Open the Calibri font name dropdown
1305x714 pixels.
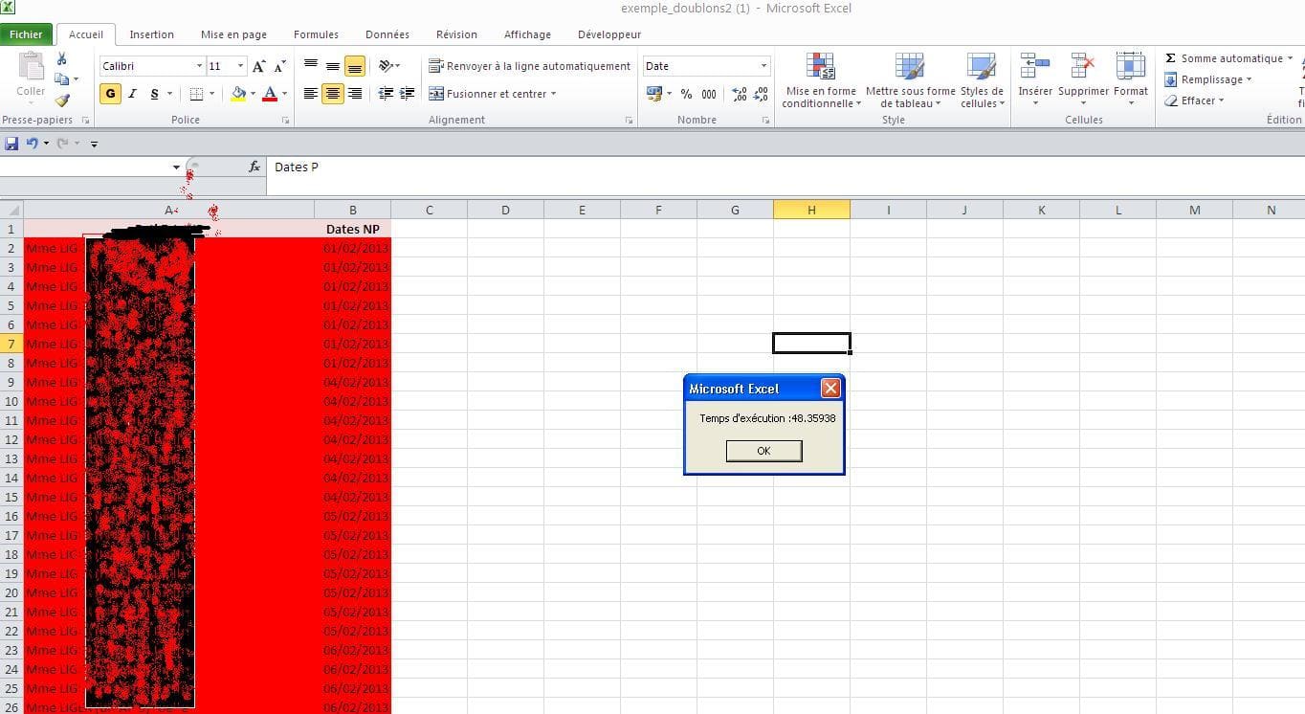click(199, 66)
